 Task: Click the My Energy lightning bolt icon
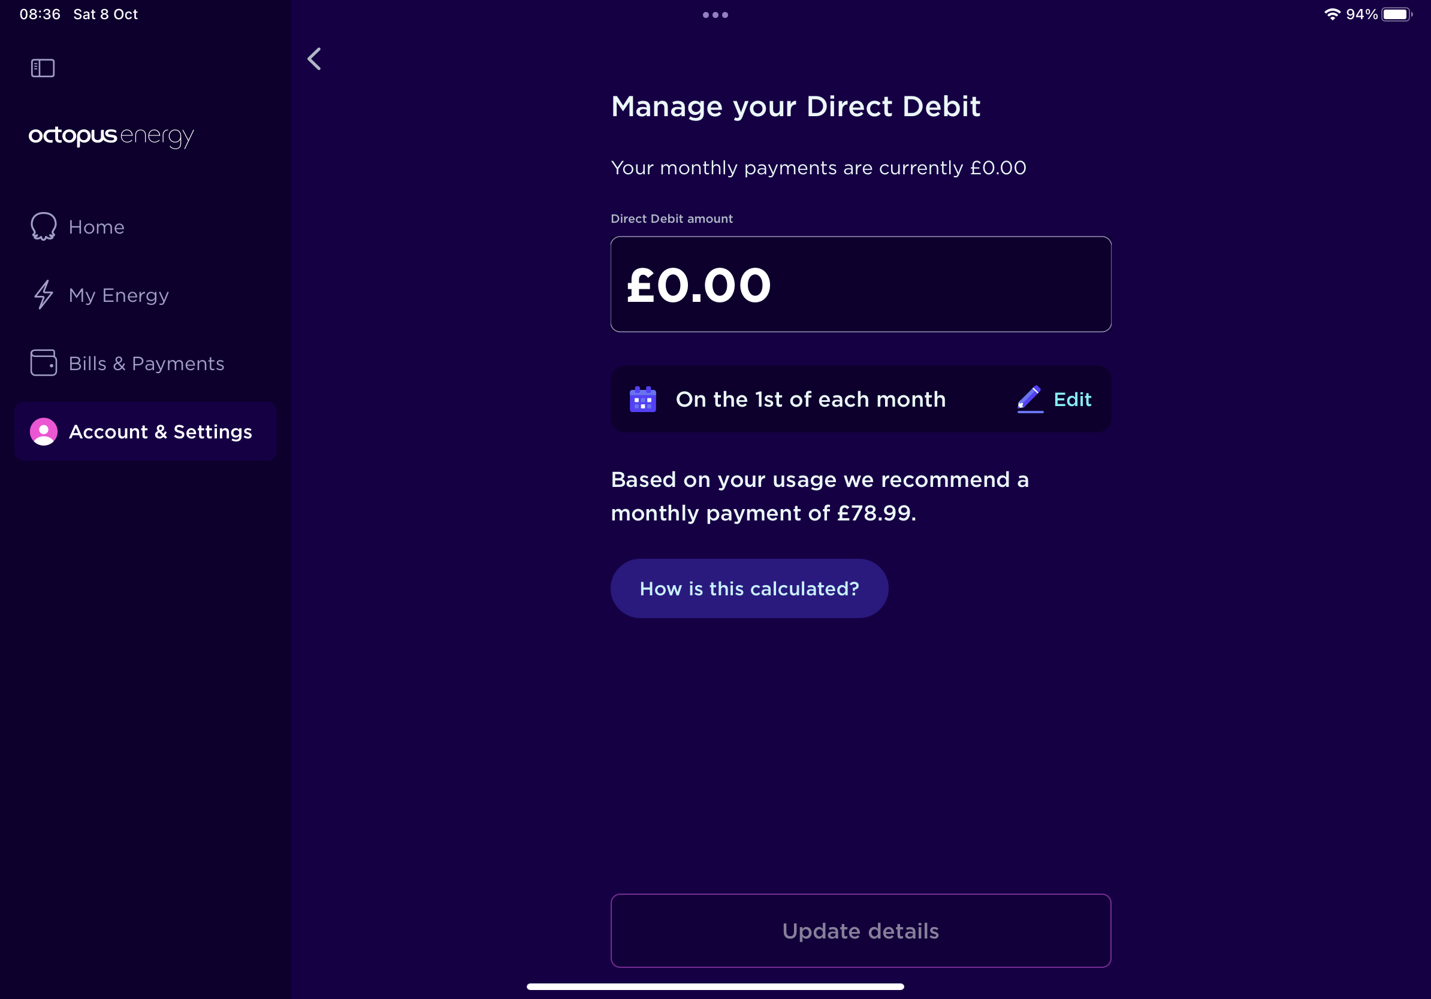[44, 295]
